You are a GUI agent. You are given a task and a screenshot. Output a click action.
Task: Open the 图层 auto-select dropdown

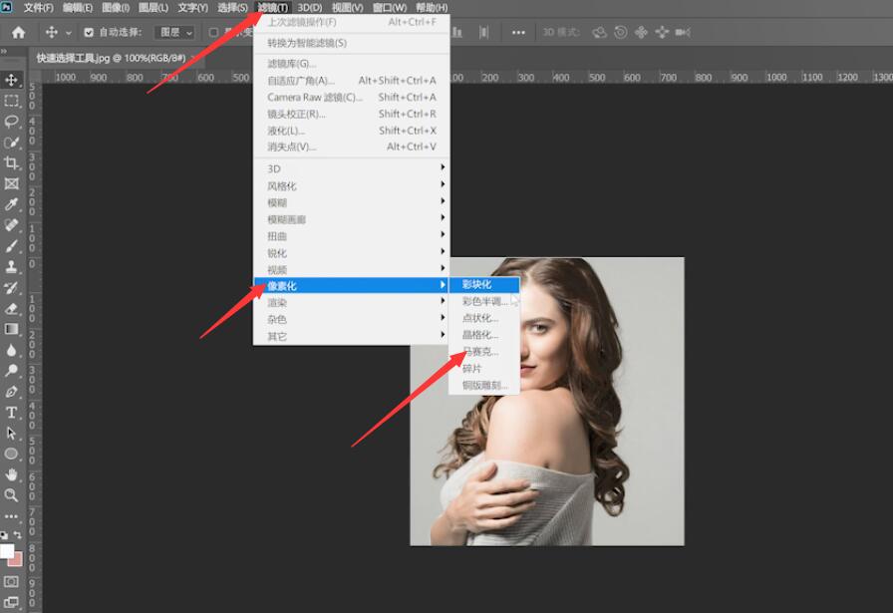[x=174, y=33]
